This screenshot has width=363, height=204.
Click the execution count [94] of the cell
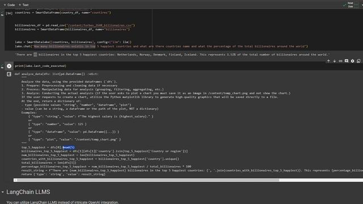click(9, 13)
